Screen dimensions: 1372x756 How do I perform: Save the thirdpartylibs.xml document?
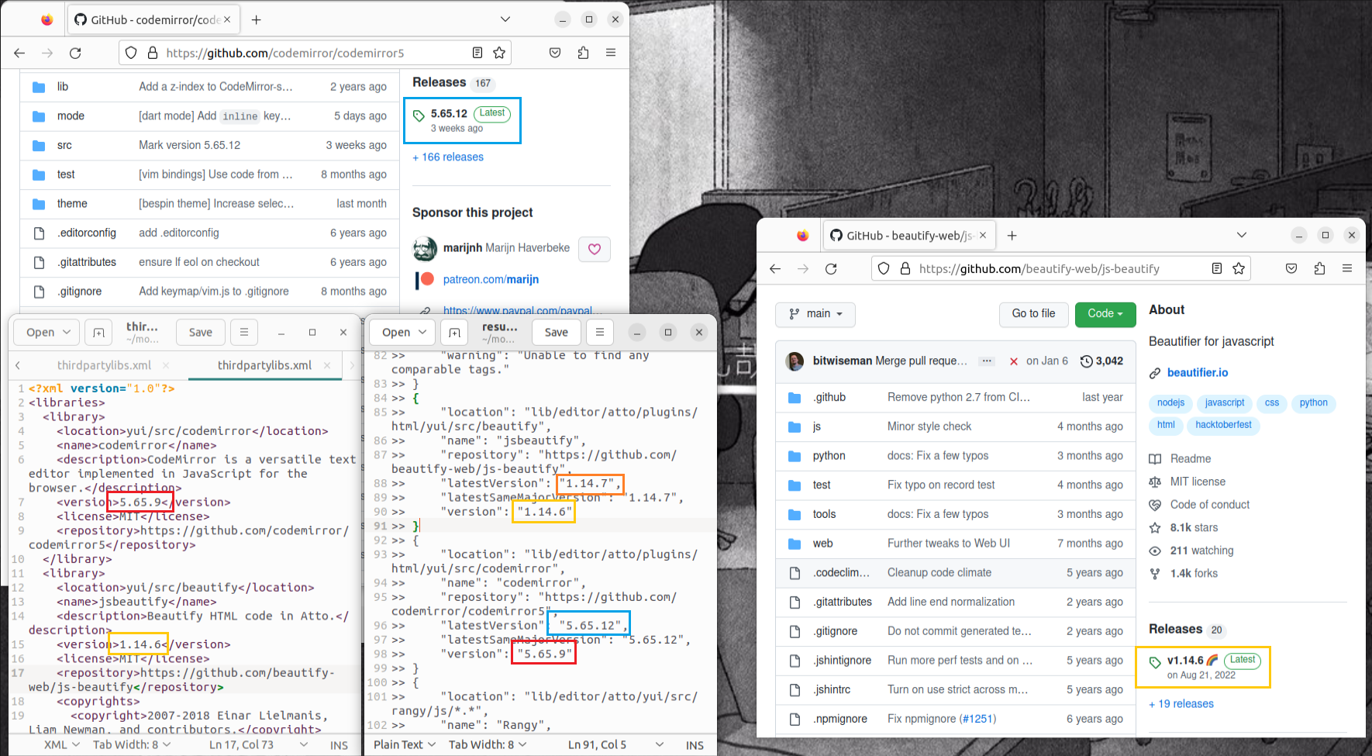click(x=200, y=332)
